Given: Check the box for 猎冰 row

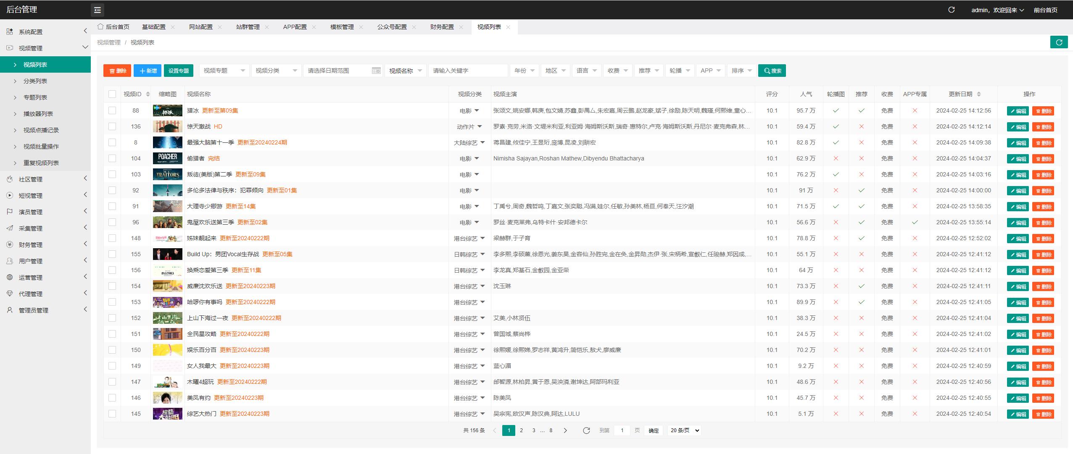Looking at the screenshot, I should (x=112, y=110).
